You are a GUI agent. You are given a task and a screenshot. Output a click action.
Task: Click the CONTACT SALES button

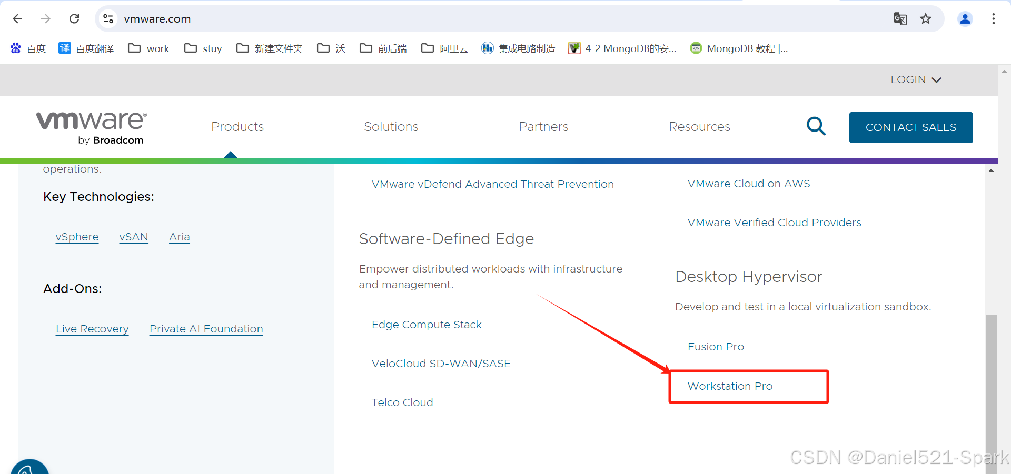coord(911,127)
